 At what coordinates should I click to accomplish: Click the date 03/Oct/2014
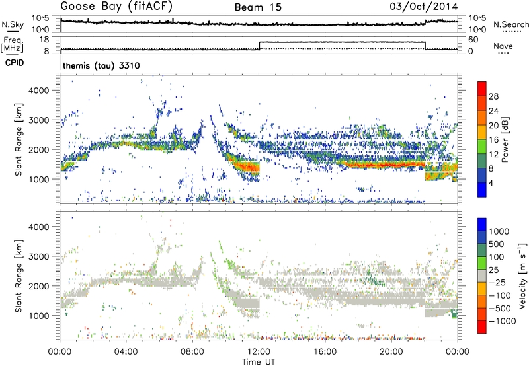424,7
